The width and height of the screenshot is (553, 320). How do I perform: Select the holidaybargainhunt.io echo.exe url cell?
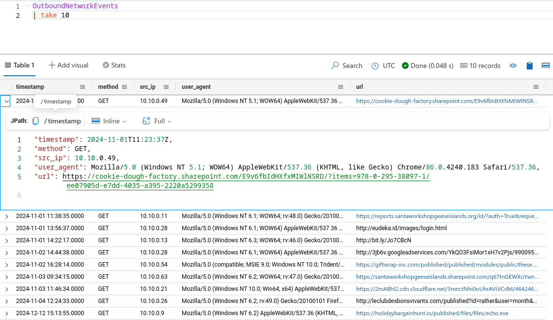point(432,313)
